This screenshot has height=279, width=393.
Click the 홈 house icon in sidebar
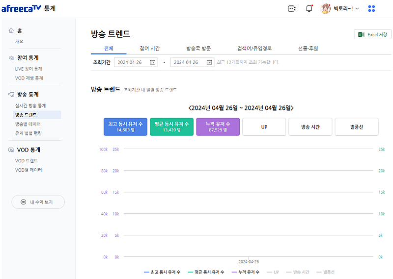(x=11, y=30)
